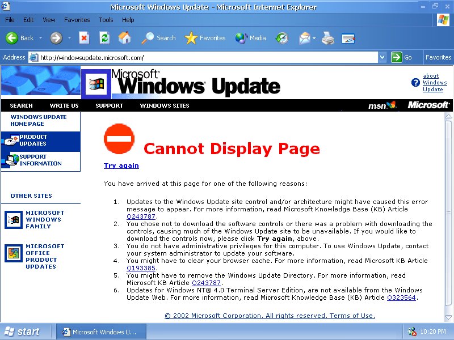The image size is (454, 340).
Task: Click the address bar URL field
Action: tap(204, 57)
